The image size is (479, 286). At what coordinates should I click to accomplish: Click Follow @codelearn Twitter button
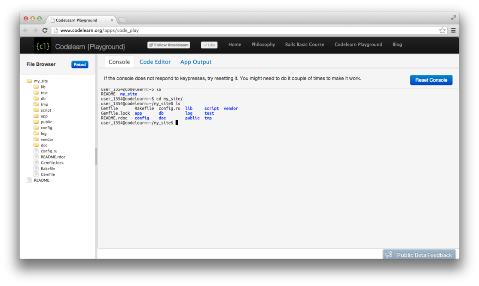coord(169,45)
